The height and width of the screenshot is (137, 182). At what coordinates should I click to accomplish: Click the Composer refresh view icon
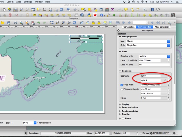(x=75, y=23)
